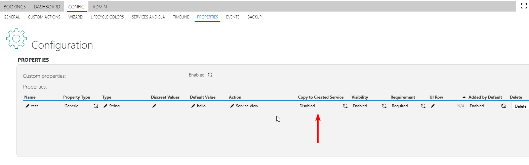Open the SERVICES AND SLA section
The height and width of the screenshot is (165, 529).
click(148, 17)
